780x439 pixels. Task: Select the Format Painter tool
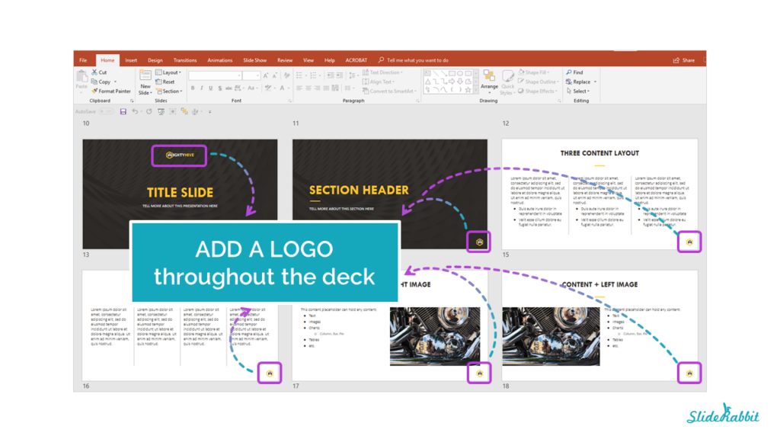pos(94,91)
